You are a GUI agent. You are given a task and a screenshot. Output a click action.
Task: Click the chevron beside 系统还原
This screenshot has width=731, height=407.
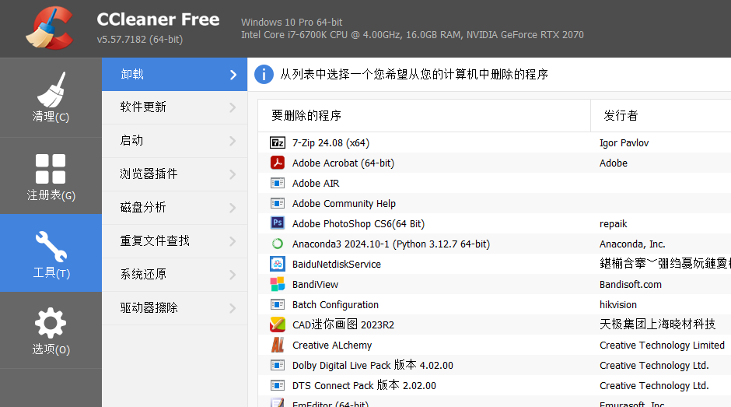pos(233,275)
